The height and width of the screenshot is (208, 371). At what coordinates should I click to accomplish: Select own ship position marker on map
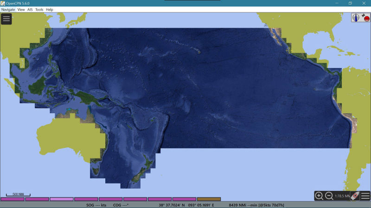click(x=289, y=50)
